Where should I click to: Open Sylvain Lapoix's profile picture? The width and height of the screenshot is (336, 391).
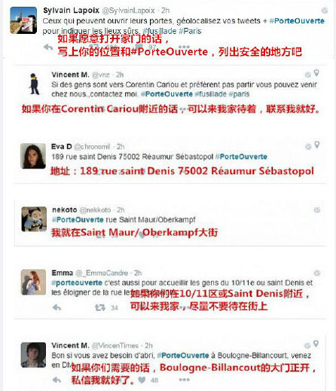pos(23,20)
